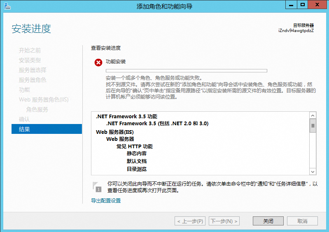329x232 pixels.
Task: Select the 功能 step in sidebar
Action: pyautogui.click(x=24, y=90)
